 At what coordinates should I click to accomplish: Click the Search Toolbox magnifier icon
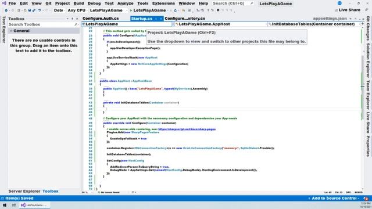pos(76,24)
